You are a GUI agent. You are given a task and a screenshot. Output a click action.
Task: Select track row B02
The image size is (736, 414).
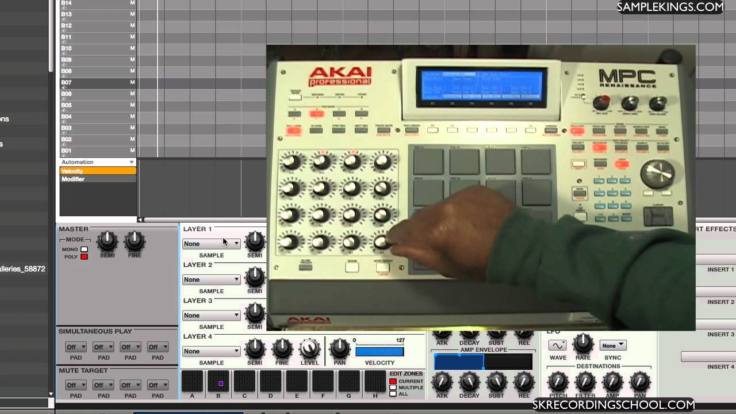pos(98,139)
